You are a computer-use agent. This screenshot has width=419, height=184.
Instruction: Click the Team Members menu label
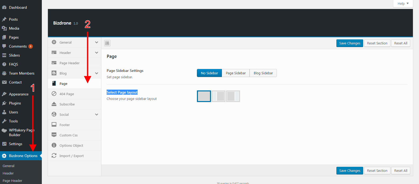pyautogui.click(x=22, y=73)
